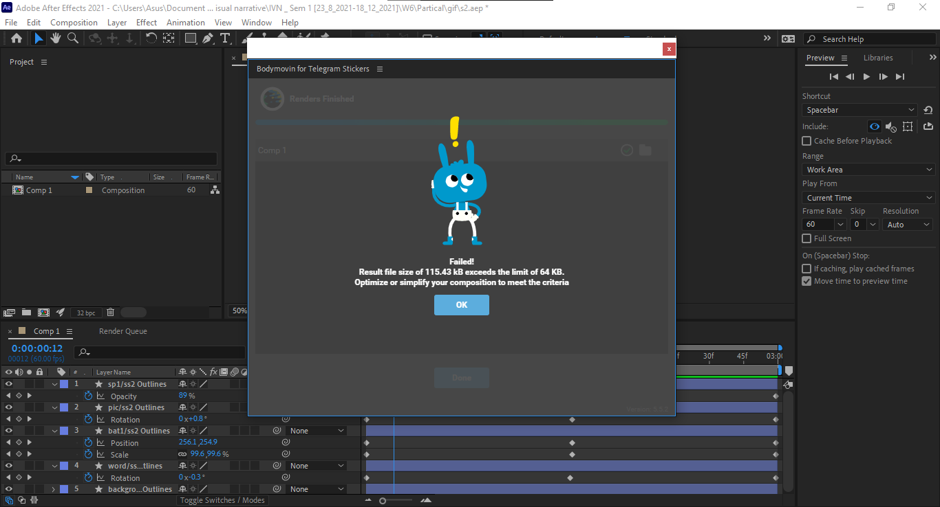Switch to the Render Queue tab
The image size is (940, 507).
coord(123,331)
